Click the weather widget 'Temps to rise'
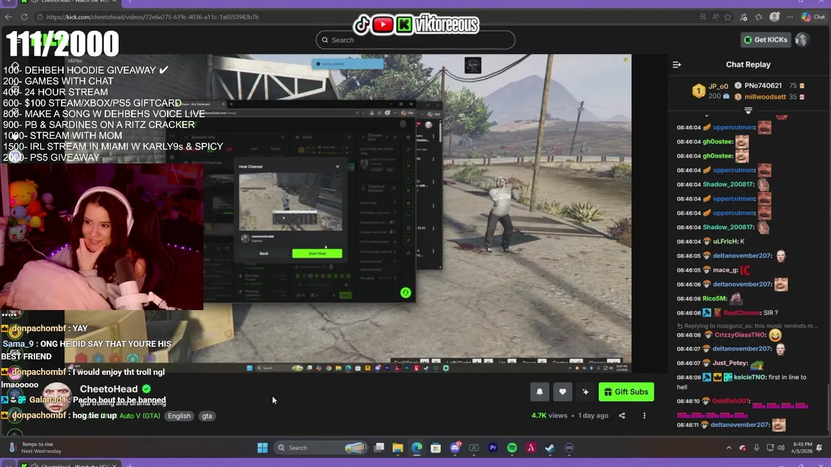The height and width of the screenshot is (467, 831). pos(34,448)
